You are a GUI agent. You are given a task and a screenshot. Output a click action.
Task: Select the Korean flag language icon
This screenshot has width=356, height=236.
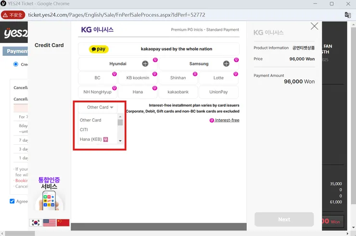point(36,223)
